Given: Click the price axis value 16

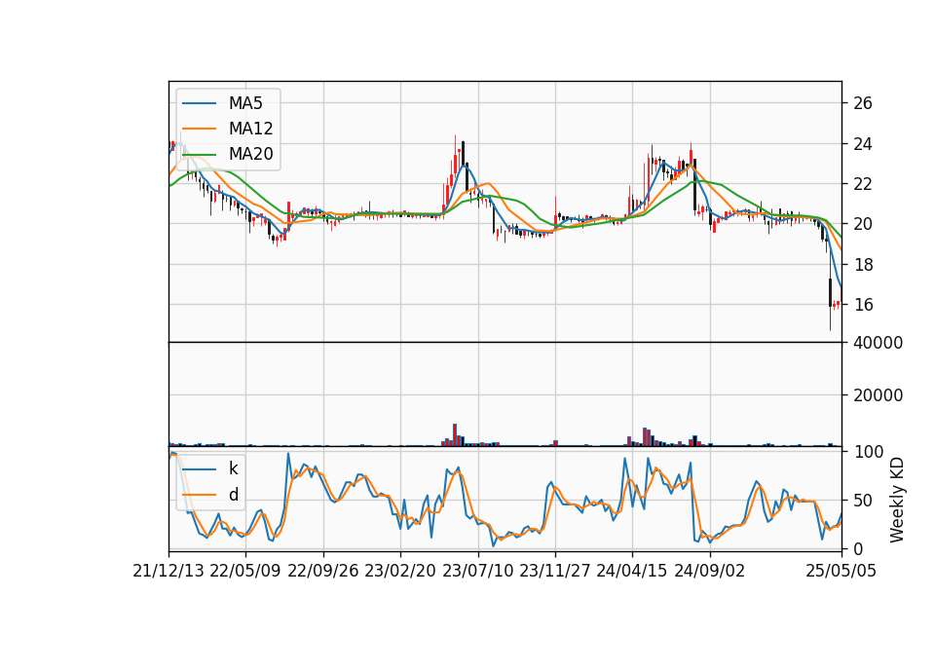Looking at the screenshot, I should tap(863, 305).
